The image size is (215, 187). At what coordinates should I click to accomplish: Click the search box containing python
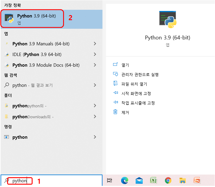[x=52, y=180]
